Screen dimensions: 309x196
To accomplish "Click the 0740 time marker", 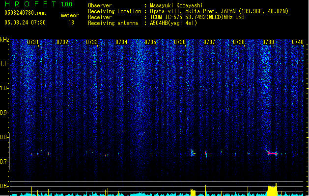I will pyautogui.click(x=298, y=42).
